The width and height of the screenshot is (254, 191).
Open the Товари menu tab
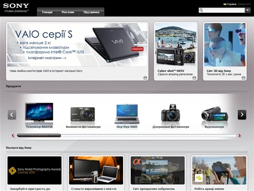[x=47, y=12]
